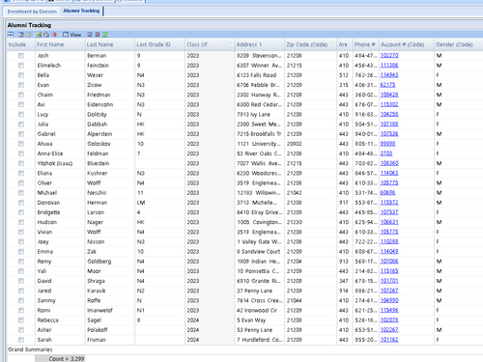Viewport: 483px width, 362px height.
Task: Open the View menu in the grid toolbar
Action: point(71,35)
